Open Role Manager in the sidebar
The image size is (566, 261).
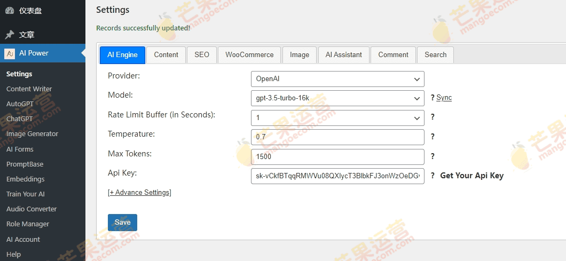click(x=27, y=224)
